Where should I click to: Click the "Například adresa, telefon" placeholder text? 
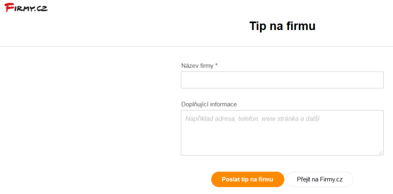(x=223, y=119)
